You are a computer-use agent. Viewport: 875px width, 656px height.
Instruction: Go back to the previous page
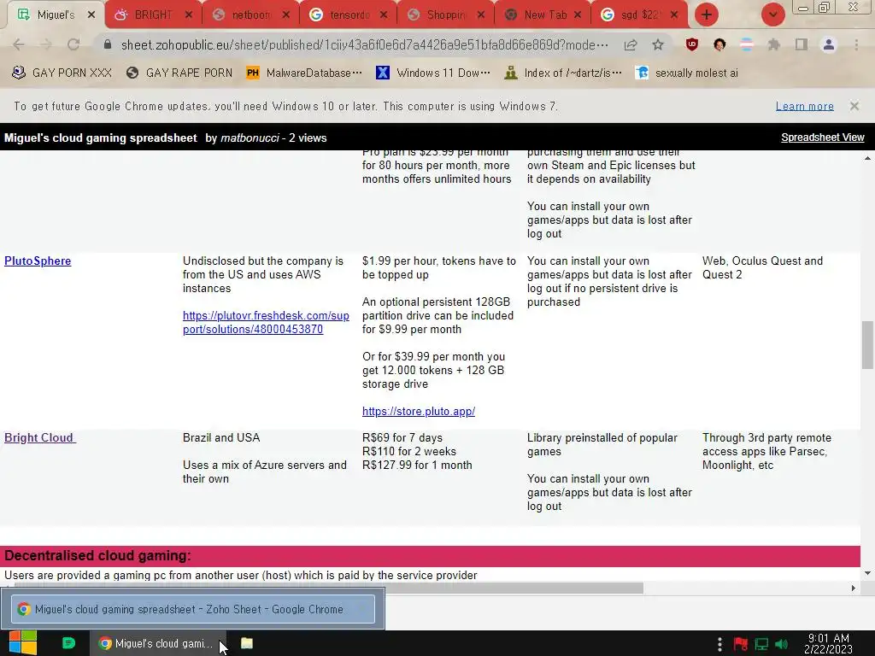click(x=19, y=44)
